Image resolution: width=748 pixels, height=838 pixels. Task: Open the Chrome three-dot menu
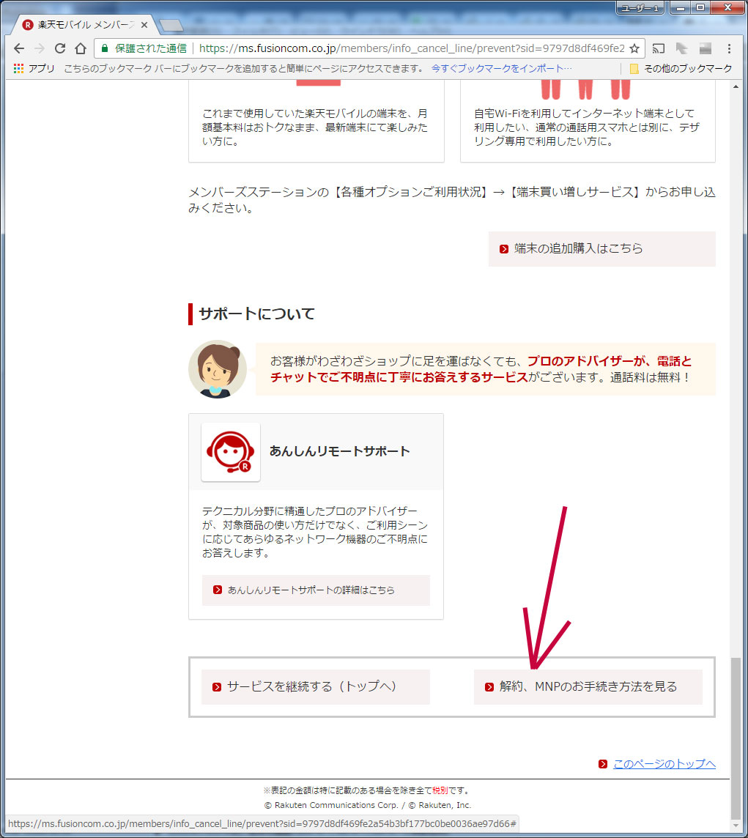728,48
